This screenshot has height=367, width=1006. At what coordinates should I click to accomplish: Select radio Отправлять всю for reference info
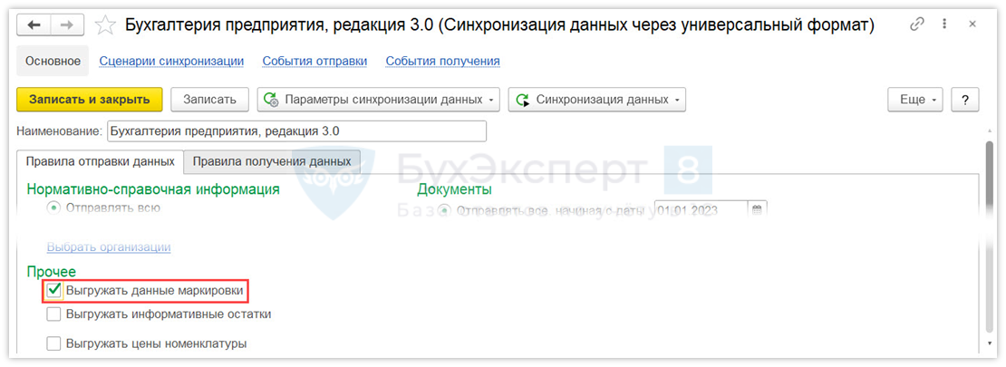point(53,208)
